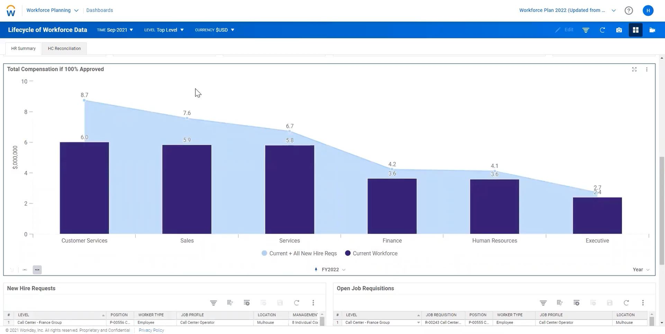
Task: Expand the FY2022 selector below the chart
Action: pyautogui.click(x=330, y=269)
